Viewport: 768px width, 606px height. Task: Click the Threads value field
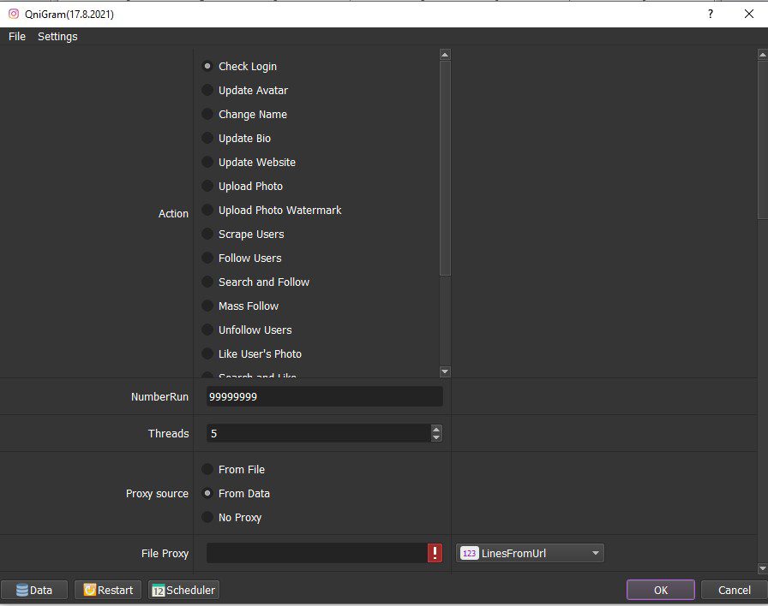[x=319, y=433]
